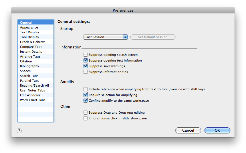The width and height of the screenshot is (246, 153).
Task: Enable Suppress opening splash screen checkbox
Action: point(86,55)
